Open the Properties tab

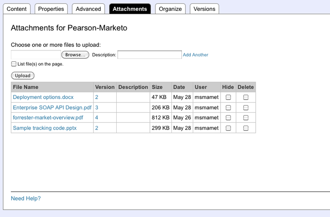pyautogui.click(x=51, y=9)
